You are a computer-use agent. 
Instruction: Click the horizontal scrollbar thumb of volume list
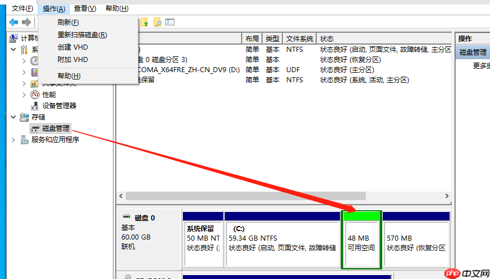click(246, 196)
